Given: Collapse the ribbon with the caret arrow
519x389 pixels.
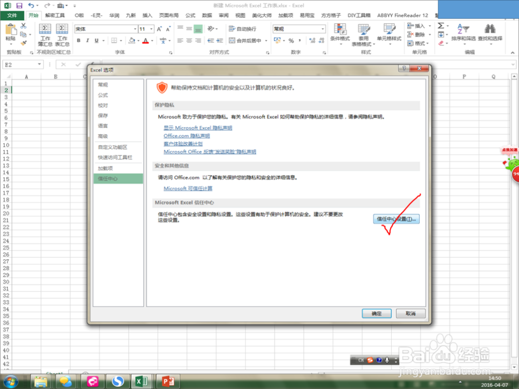Looking at the screenshot, I should 512,52.
